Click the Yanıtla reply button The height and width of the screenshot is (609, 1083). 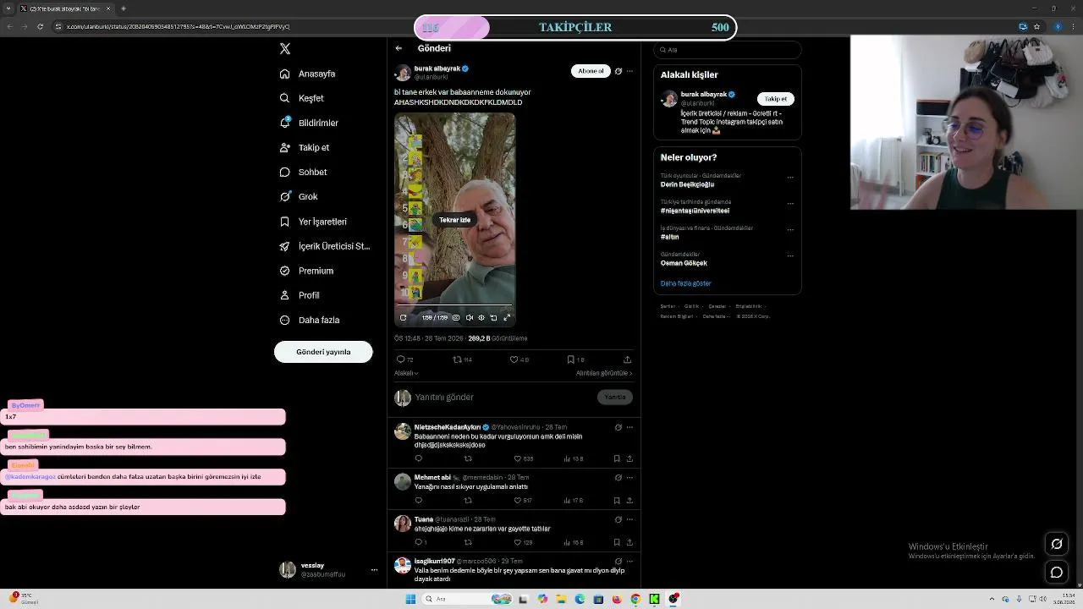tap(615, 397)
